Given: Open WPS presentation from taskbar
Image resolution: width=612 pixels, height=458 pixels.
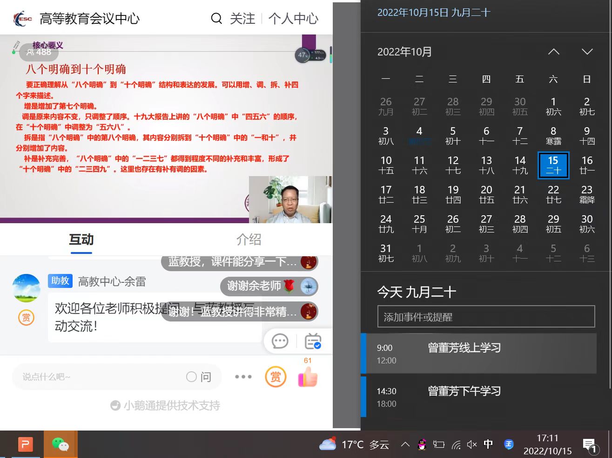Looking at the screenshot, I should pos(26,444).
